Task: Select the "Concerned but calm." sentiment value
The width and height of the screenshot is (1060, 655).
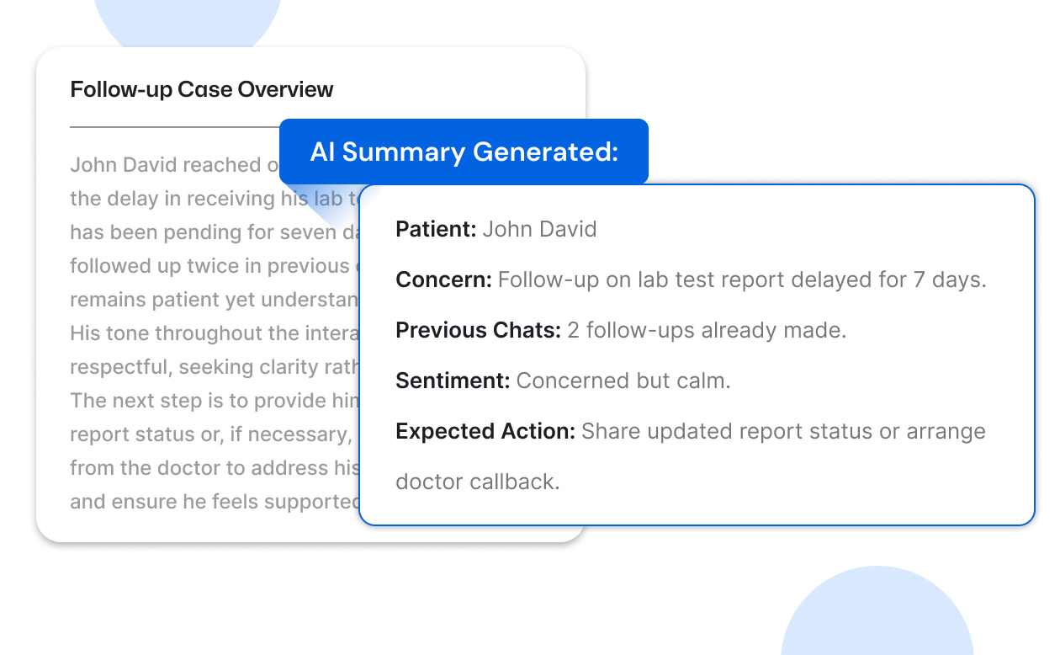Action: click(x=623, y=381)
